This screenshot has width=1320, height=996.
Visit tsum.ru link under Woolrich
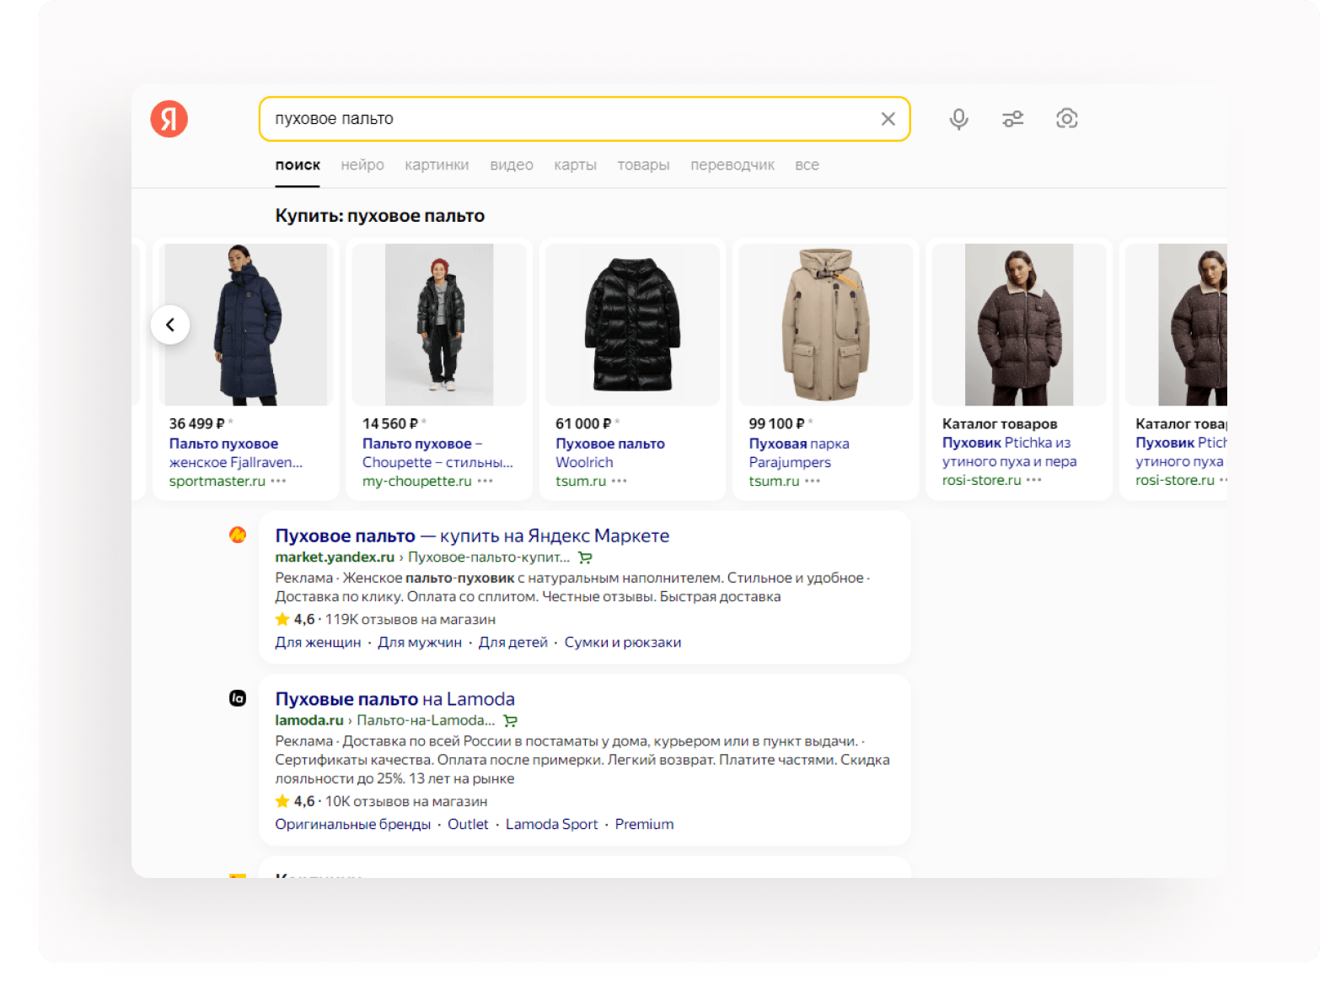point(581,481)
